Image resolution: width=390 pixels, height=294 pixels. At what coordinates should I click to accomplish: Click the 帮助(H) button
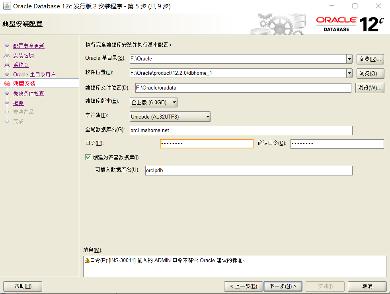[23, 286]
